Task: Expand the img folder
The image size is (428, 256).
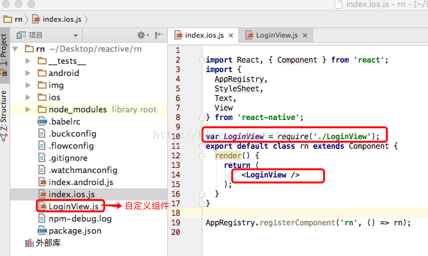Action: coord(27,85)
